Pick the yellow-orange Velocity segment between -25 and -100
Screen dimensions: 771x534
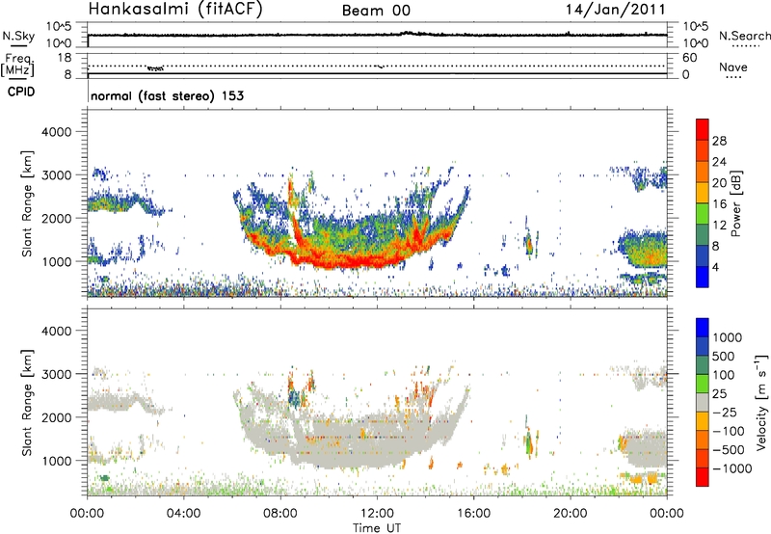click(703, 421)
